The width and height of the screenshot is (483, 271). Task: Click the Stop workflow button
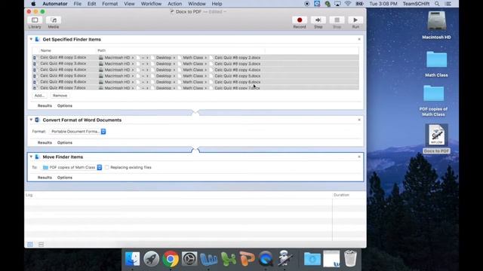tap(337, 20)
